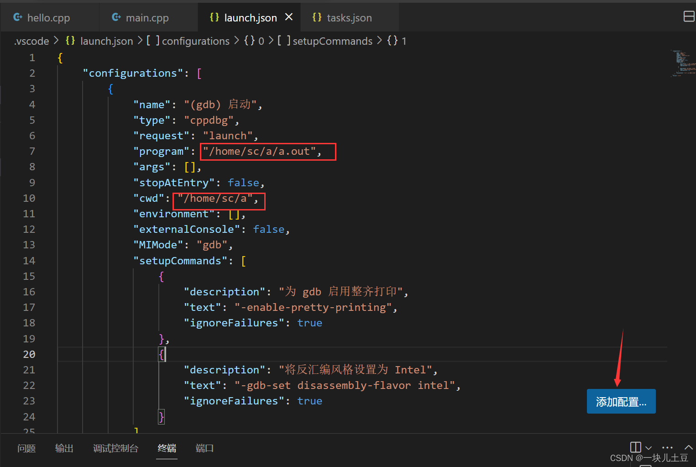This screenshot has width=696, height=467.
Task: Close the launch.json tab
Action: coord(289,17)
